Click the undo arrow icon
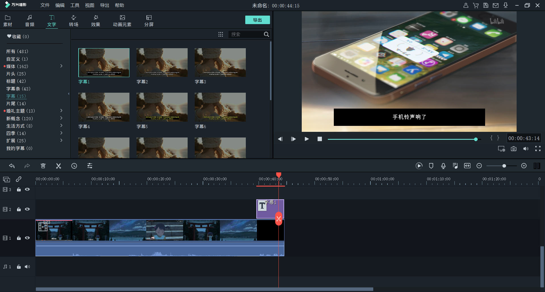Image resolution: width=545 pixels, height=292 pixels. [x=12, y=166]
